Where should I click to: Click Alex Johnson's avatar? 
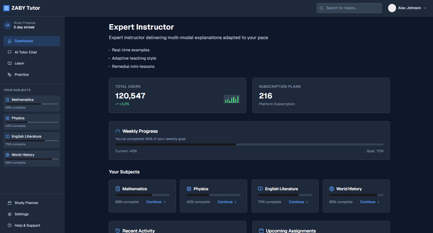392,8
